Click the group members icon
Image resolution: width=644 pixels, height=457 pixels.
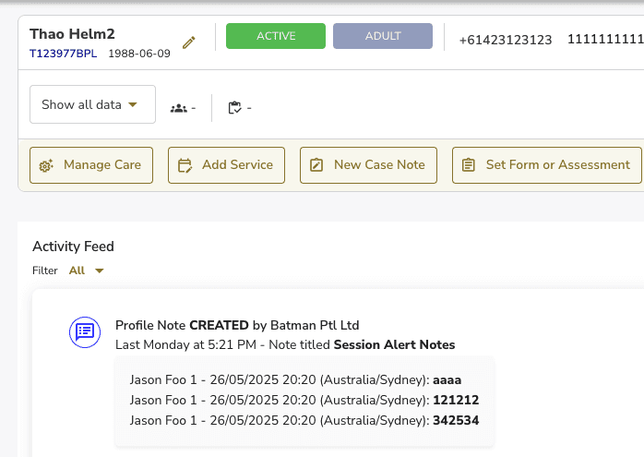pos(179,108)
